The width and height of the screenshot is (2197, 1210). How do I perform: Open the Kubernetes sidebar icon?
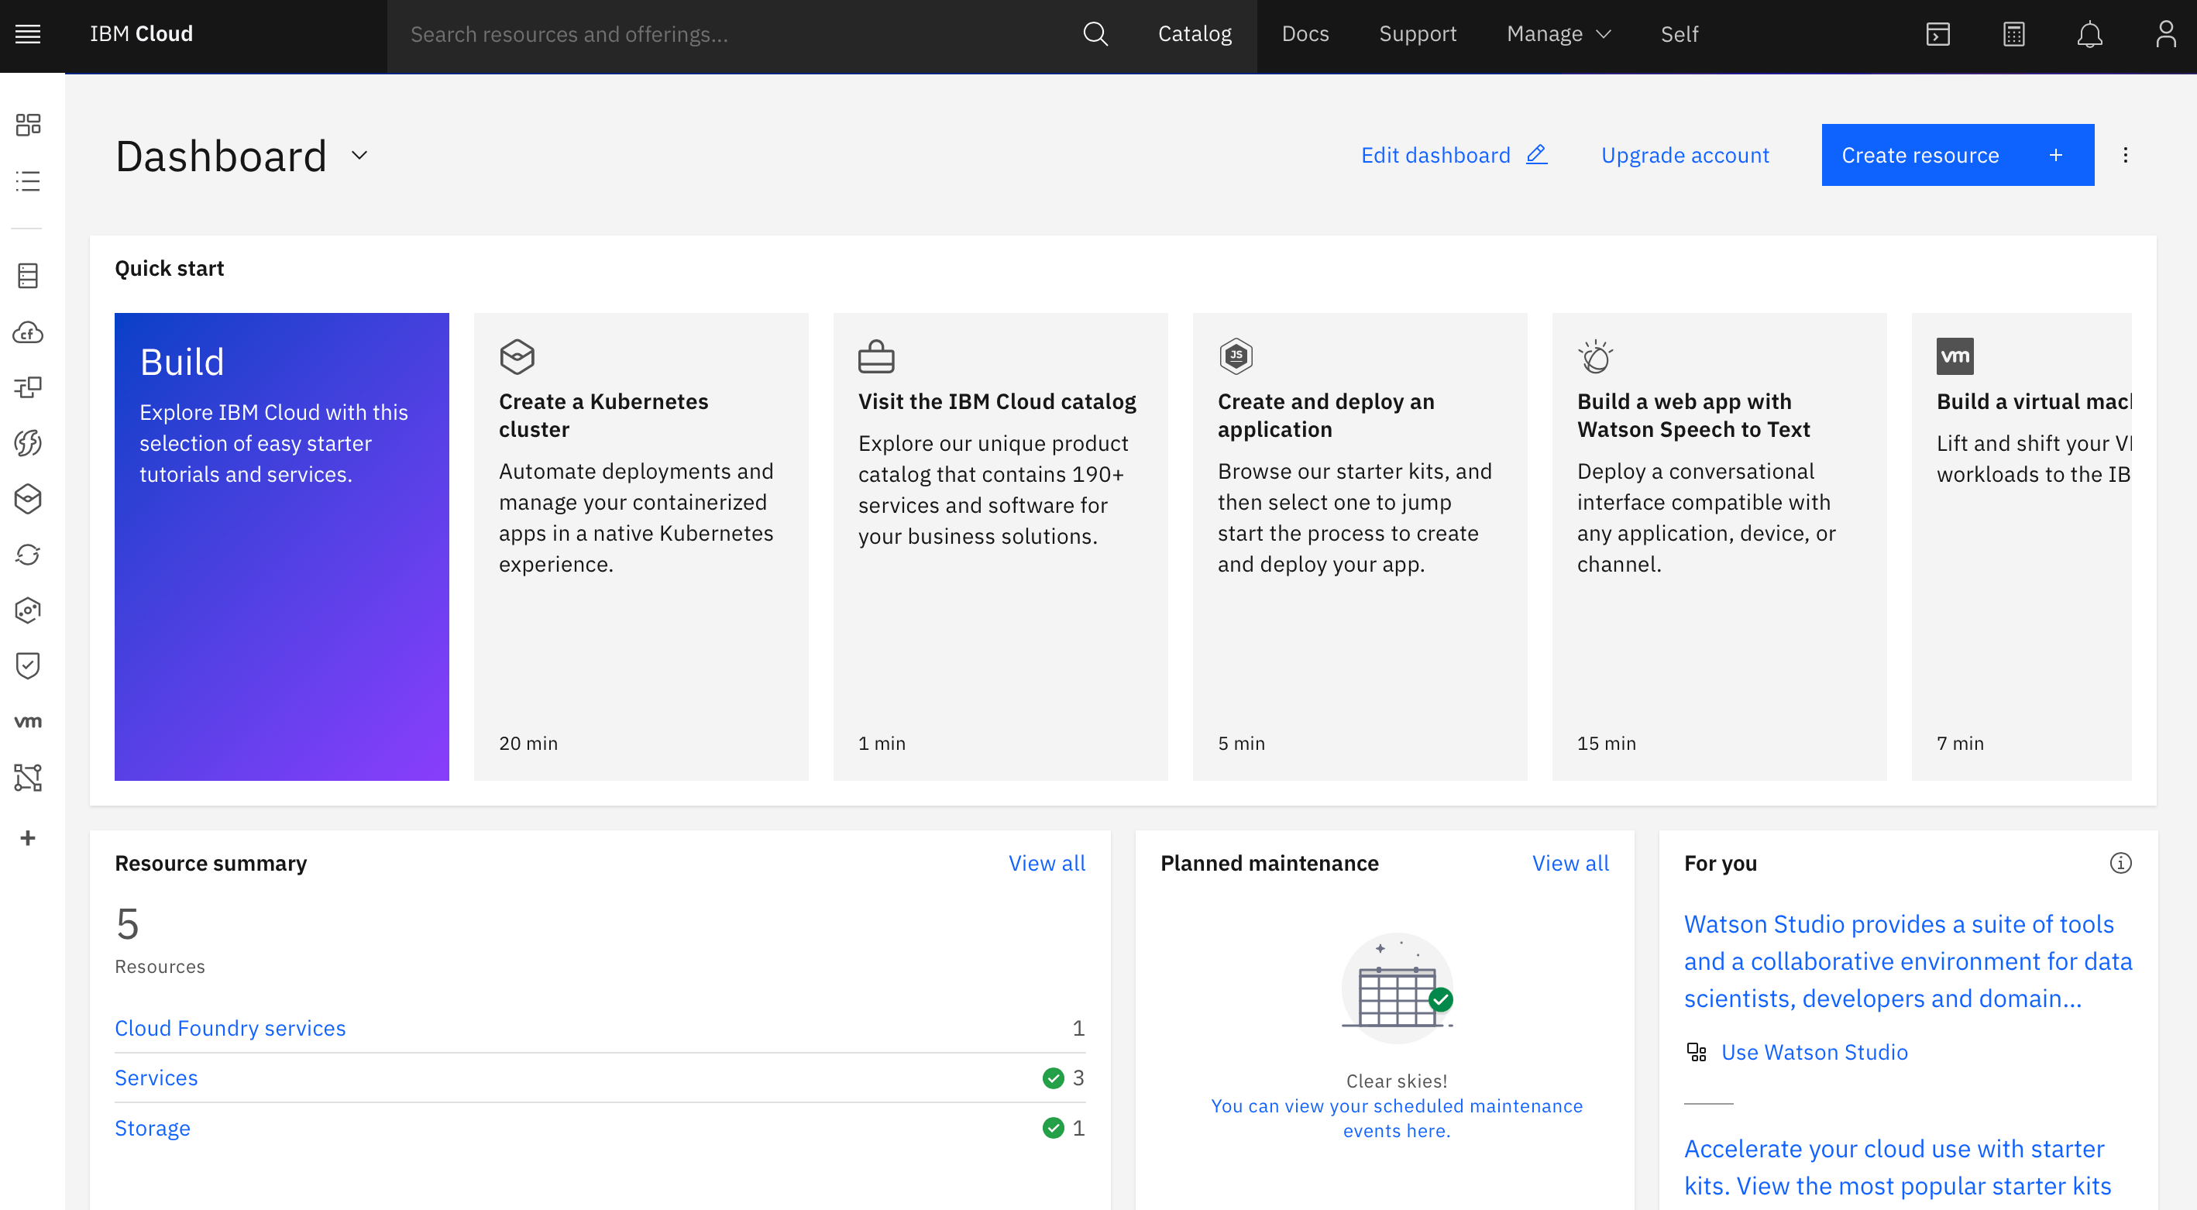coord(28,499)
